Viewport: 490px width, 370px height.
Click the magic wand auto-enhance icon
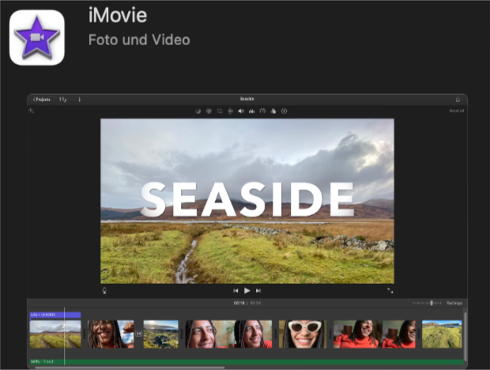tap(31, 111)
